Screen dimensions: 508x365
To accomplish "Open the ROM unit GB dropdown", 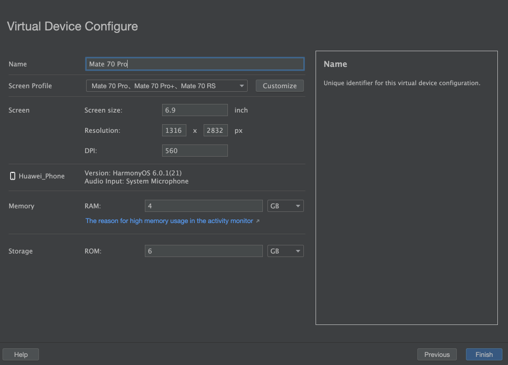I will coord(286,251).
